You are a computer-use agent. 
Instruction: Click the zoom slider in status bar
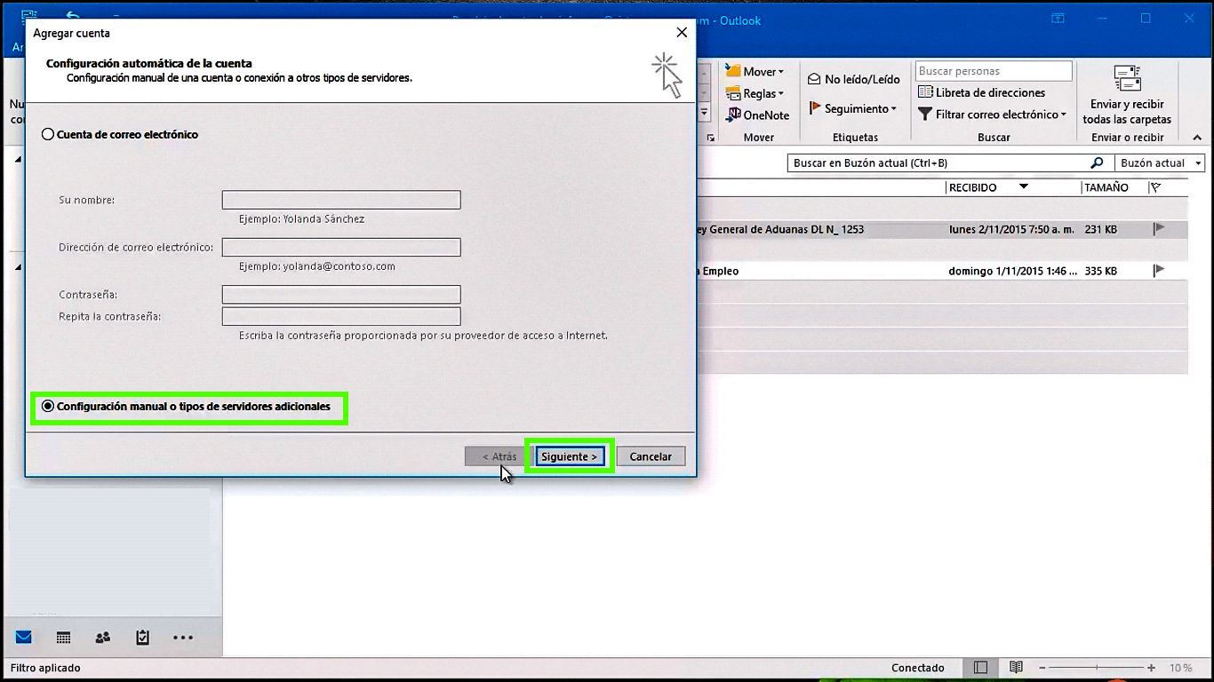tap(1100, 668)
